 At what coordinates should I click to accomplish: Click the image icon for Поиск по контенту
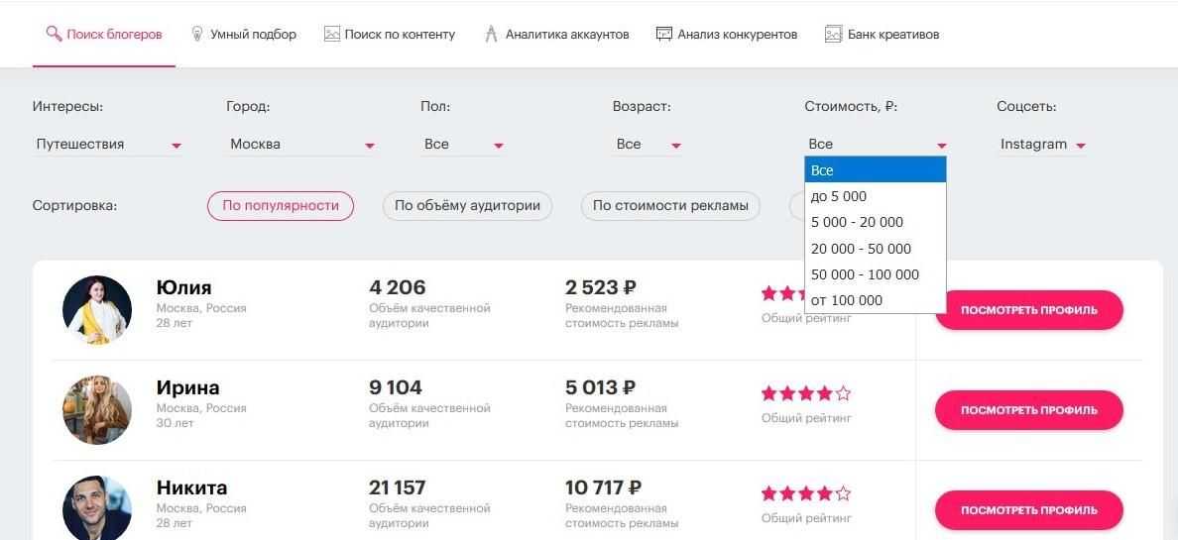(x=332, y=34)
